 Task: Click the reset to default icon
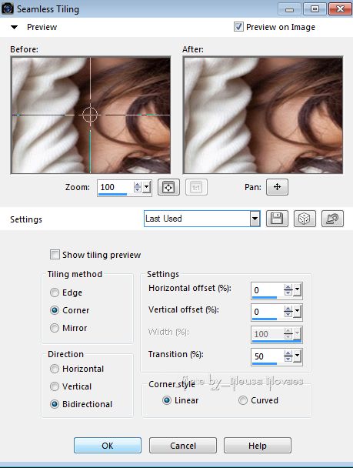(332, 219)
